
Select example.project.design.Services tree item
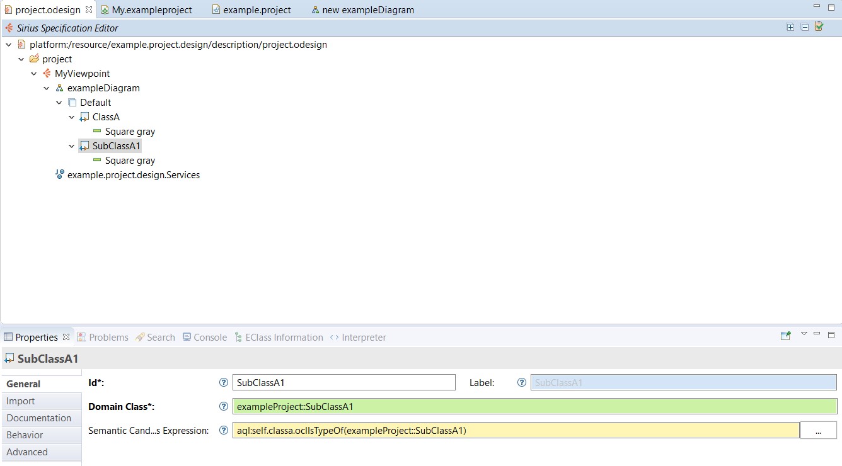(x=133, y=175)
